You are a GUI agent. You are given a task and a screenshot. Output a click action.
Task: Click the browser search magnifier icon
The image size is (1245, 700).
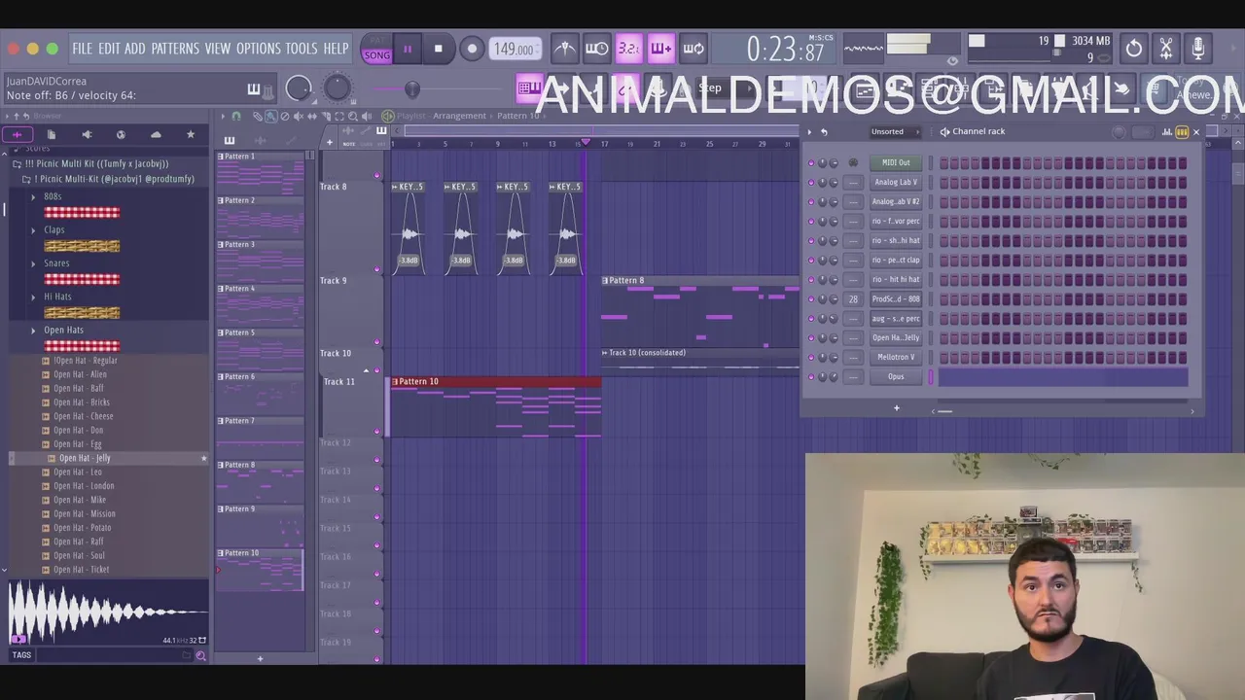pos(200,656)
